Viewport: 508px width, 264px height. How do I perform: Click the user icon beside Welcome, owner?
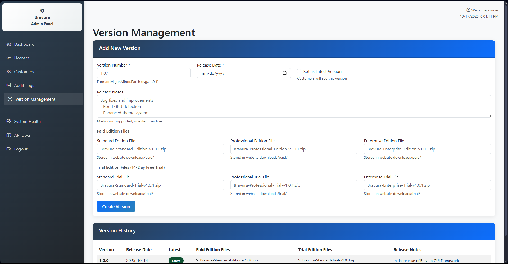(x=469, y=10)
